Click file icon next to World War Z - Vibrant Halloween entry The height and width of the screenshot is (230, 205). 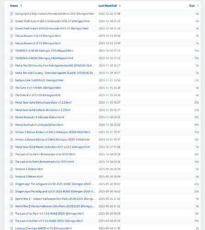click(11, 199)
